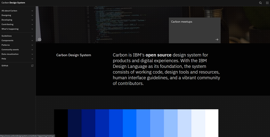Expand the Components chevron

tap(32, 40)
